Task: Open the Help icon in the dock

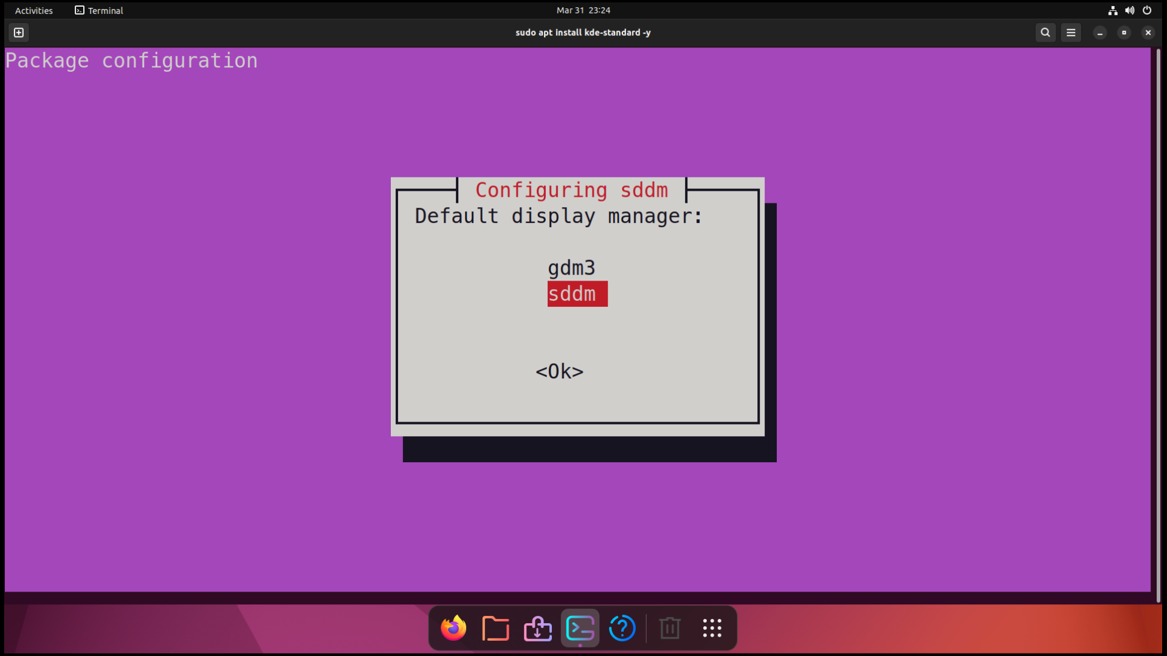Action: [x=622, y=628]
